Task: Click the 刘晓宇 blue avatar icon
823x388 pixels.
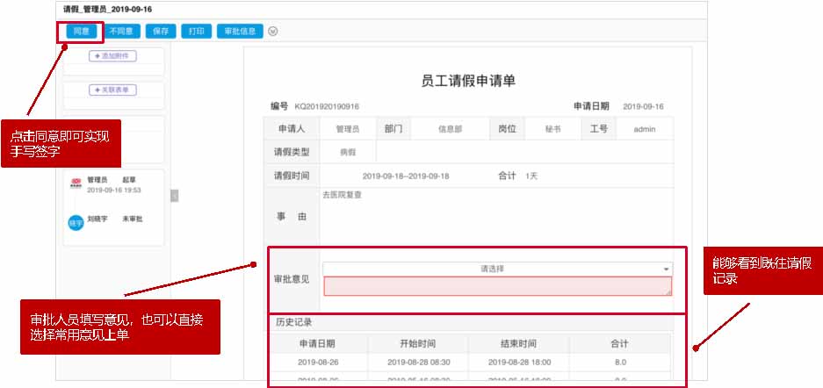Action: [x=76, y=223]
